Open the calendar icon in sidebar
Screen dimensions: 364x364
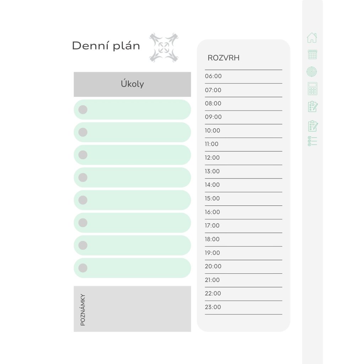coord(312,54)
